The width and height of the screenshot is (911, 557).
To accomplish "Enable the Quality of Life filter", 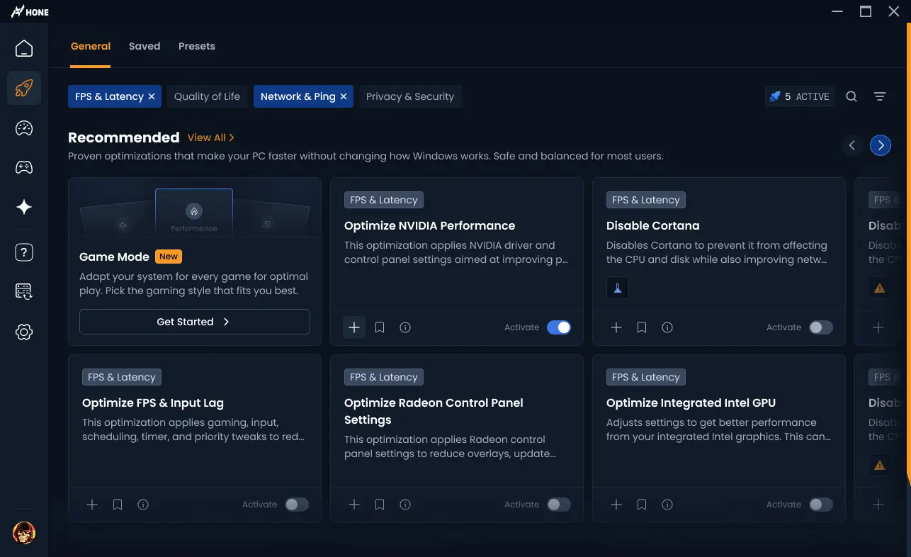I will point(207,96).
